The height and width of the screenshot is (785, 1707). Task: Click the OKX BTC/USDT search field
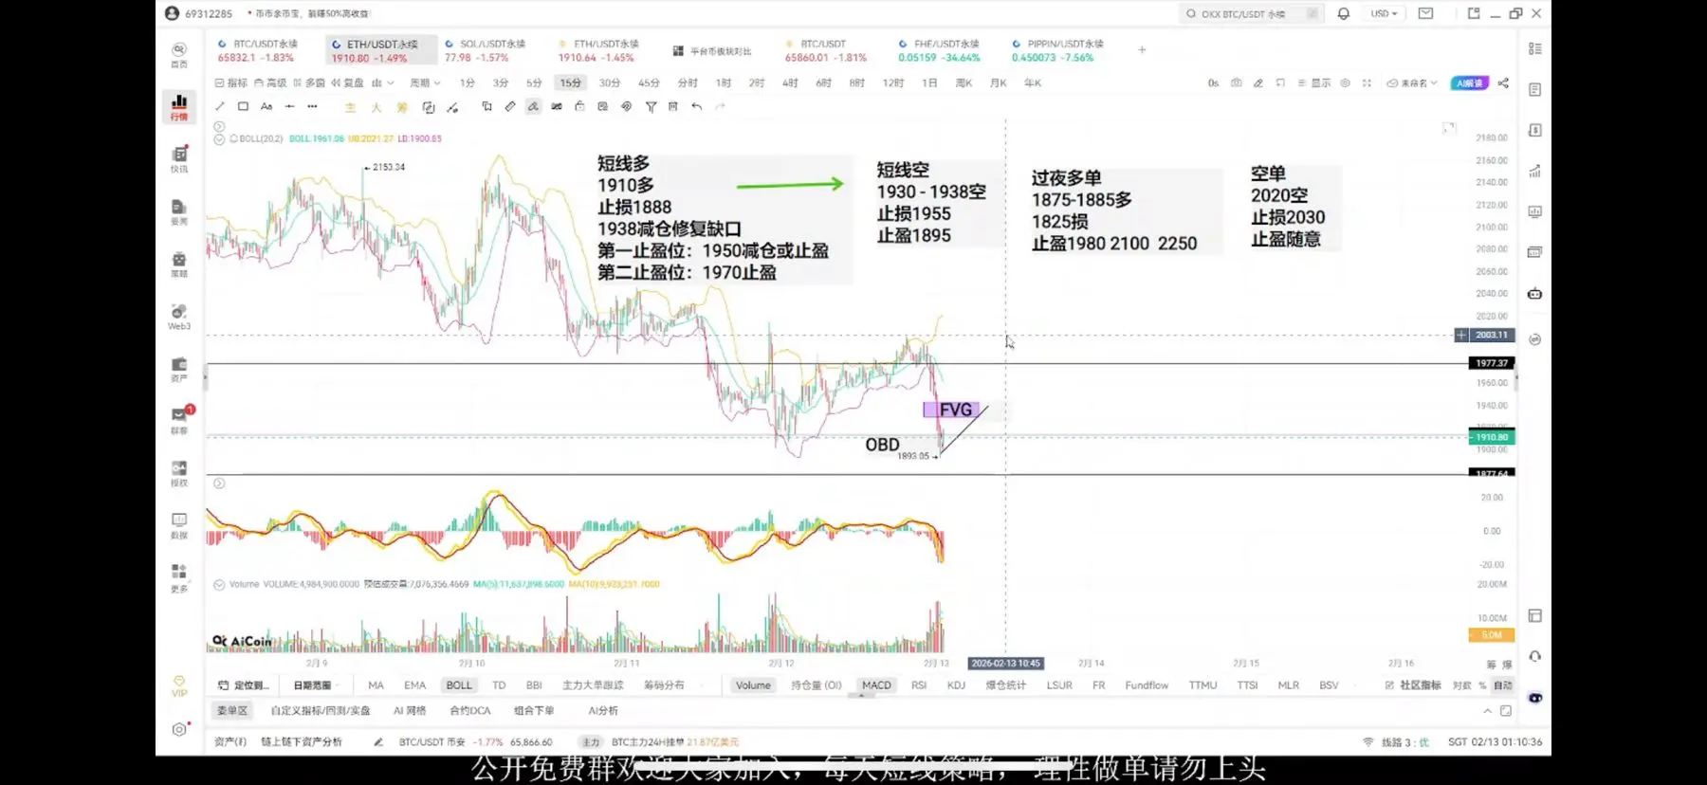click(x=1252, y=13)
